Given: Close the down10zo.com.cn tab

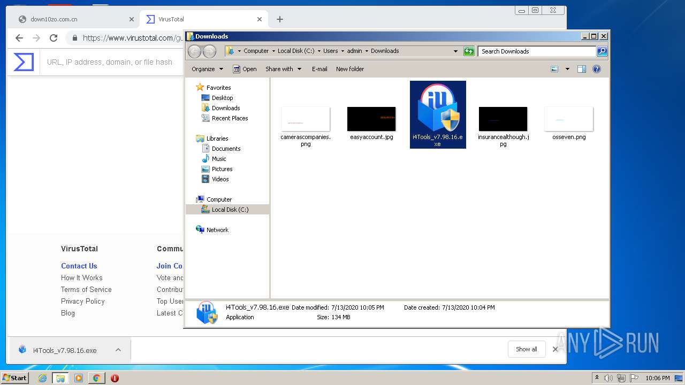Looking at the screenshot, I should pyautogui.click(x=132, y=19).
